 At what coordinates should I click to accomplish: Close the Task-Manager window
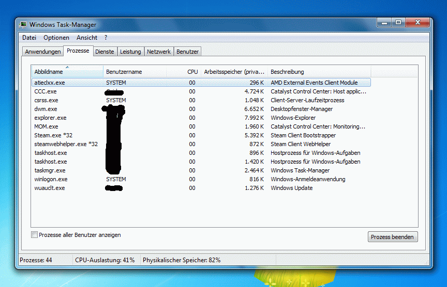click(x=418, y=23)
